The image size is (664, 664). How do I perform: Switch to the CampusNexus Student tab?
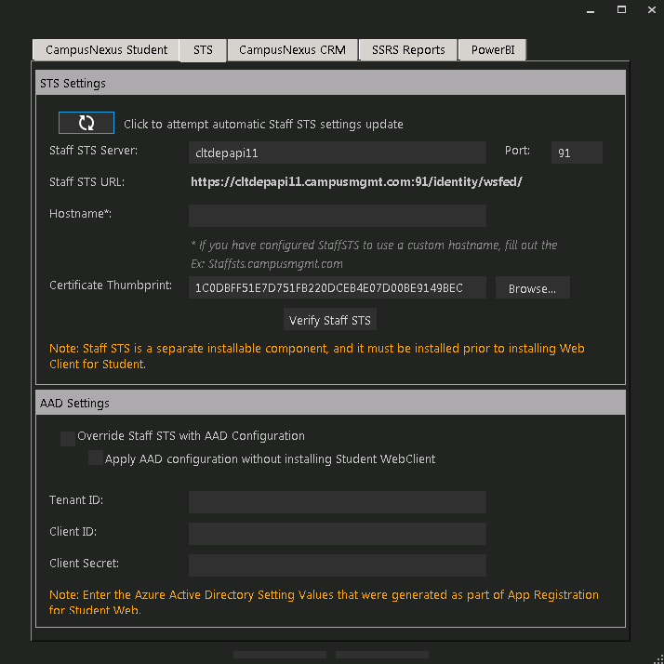pos(106,50)
